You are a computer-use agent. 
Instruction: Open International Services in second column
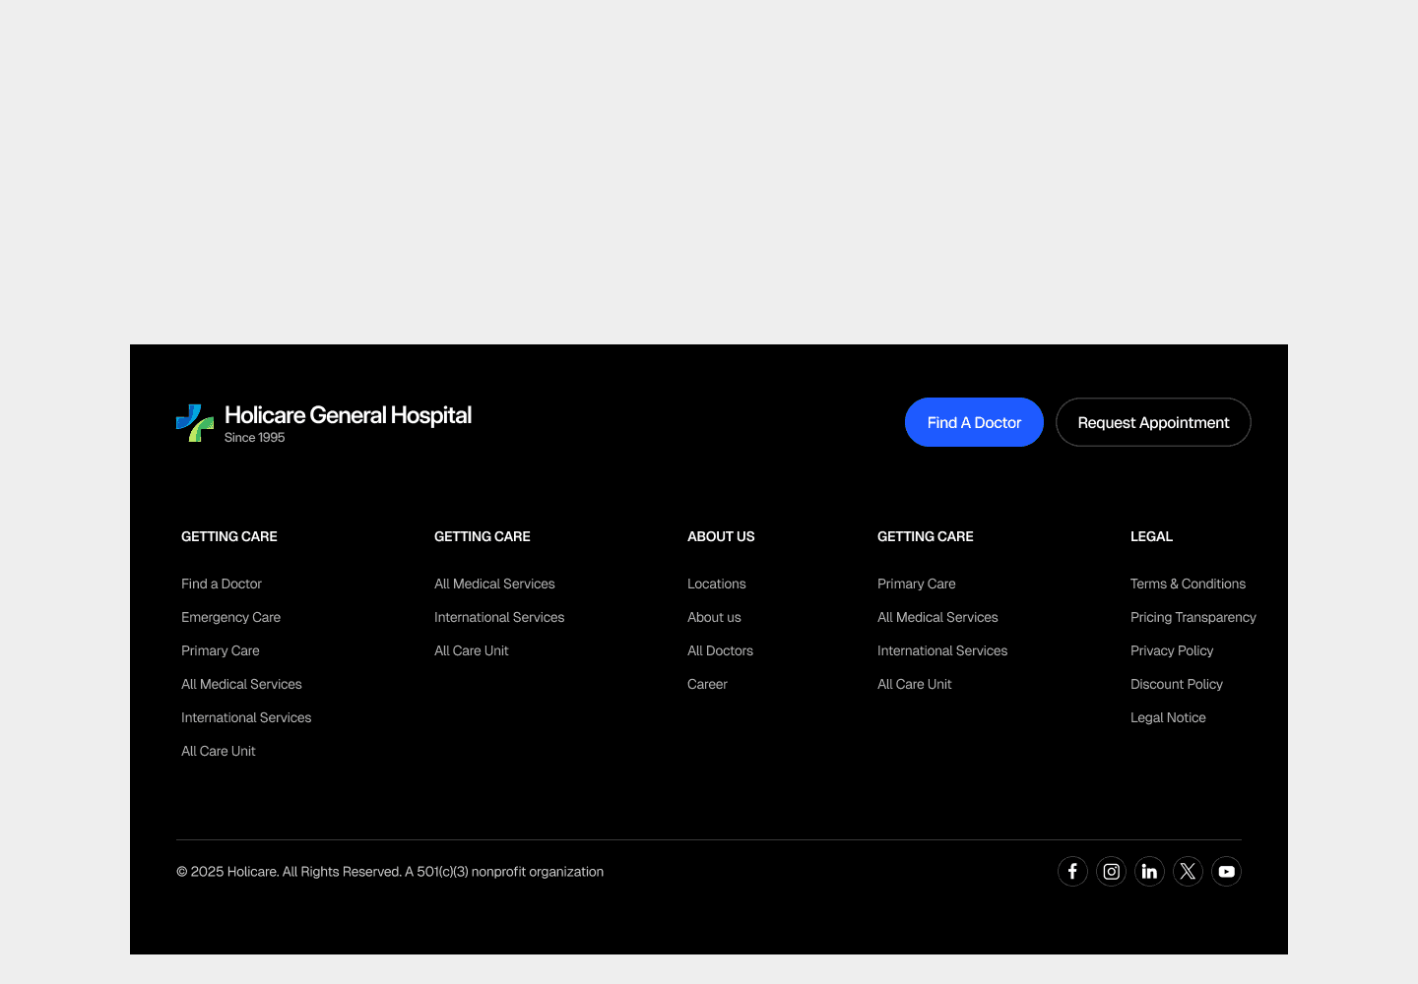(499, 617)
